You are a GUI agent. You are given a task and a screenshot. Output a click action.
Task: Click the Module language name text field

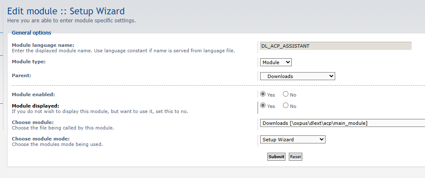336,46
